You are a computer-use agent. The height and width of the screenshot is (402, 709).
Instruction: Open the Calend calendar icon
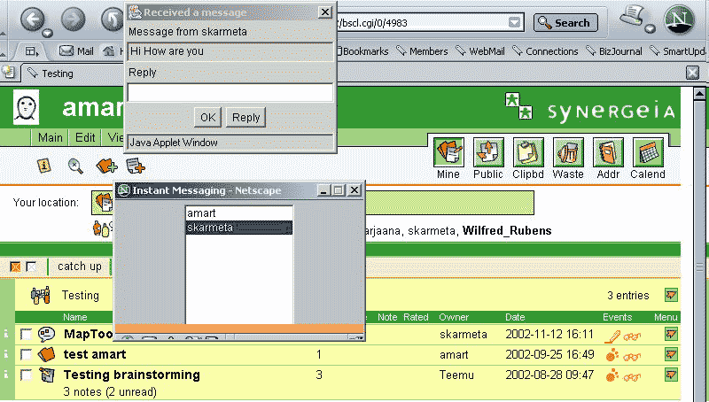(648, 152)
